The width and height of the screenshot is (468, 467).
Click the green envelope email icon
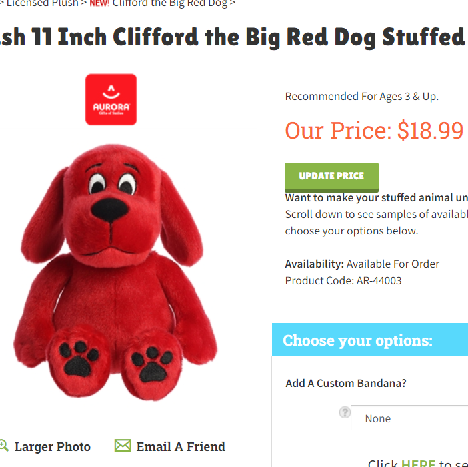[123, 446]
